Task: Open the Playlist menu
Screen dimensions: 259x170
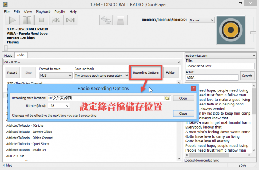Action: [60, 12]
